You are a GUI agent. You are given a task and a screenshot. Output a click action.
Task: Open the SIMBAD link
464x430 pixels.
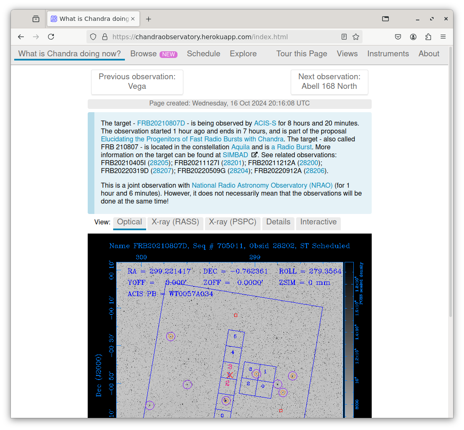pyautogui.click(x=235, y=155)
